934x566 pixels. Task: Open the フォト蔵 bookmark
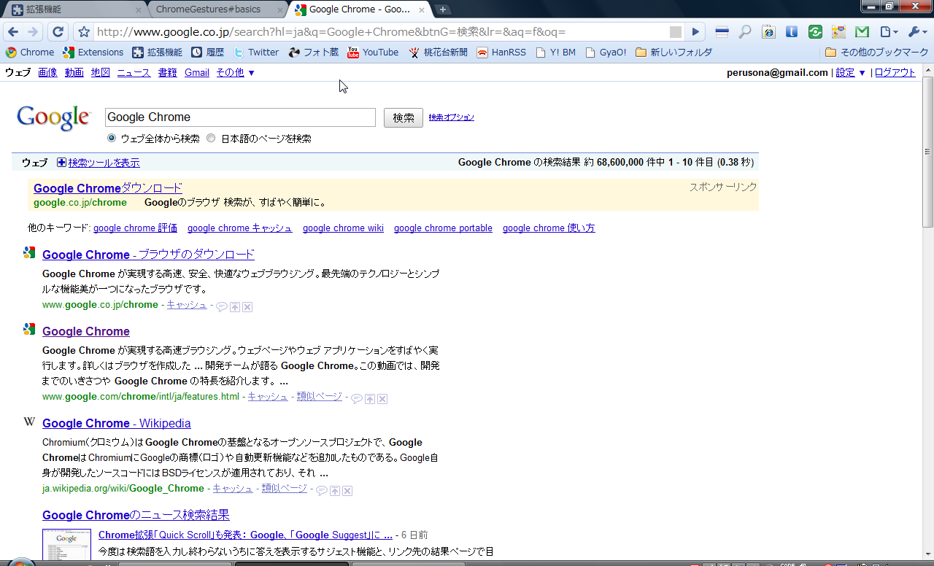point(314,53)
